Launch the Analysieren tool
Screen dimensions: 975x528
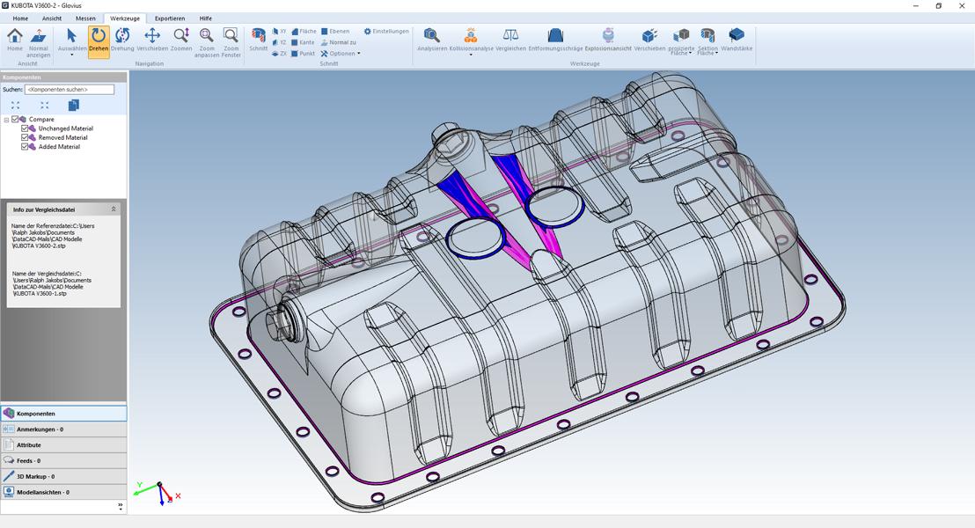pyautogui.click(x=431, y=40)
